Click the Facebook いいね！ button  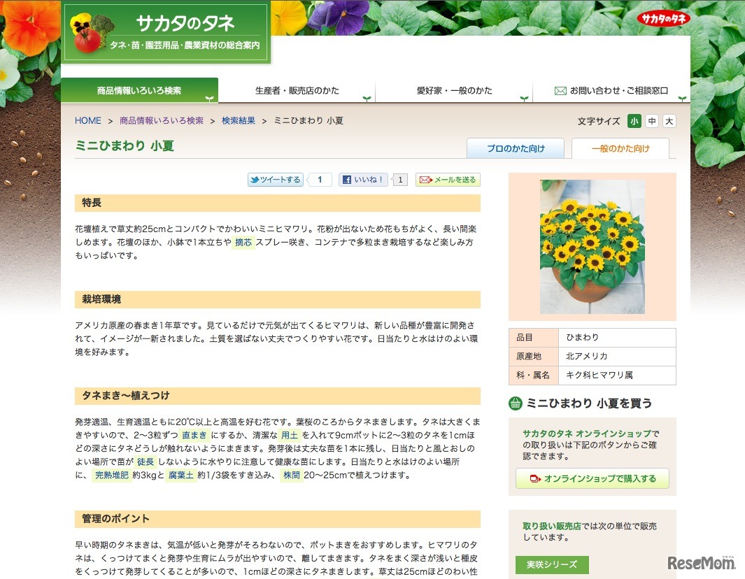363,180
